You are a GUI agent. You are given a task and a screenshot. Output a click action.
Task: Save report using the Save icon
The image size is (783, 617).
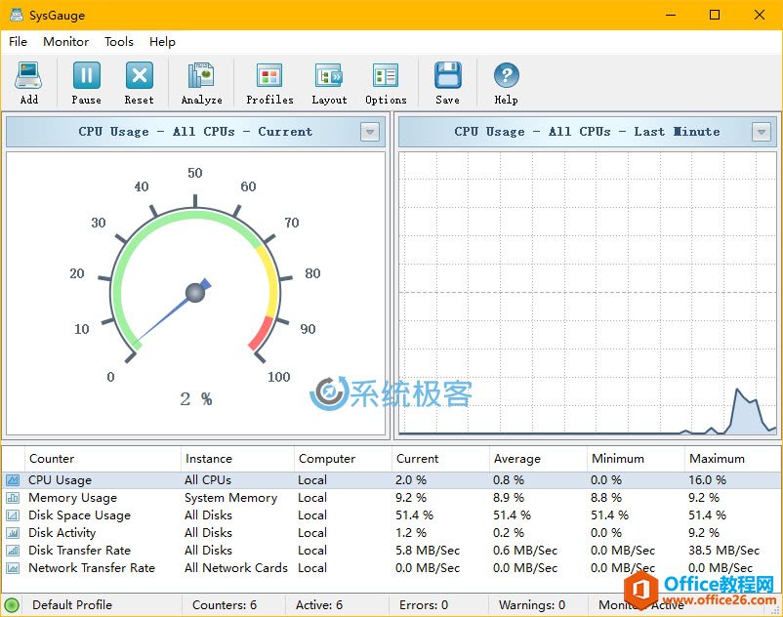[x=447, y=76]
